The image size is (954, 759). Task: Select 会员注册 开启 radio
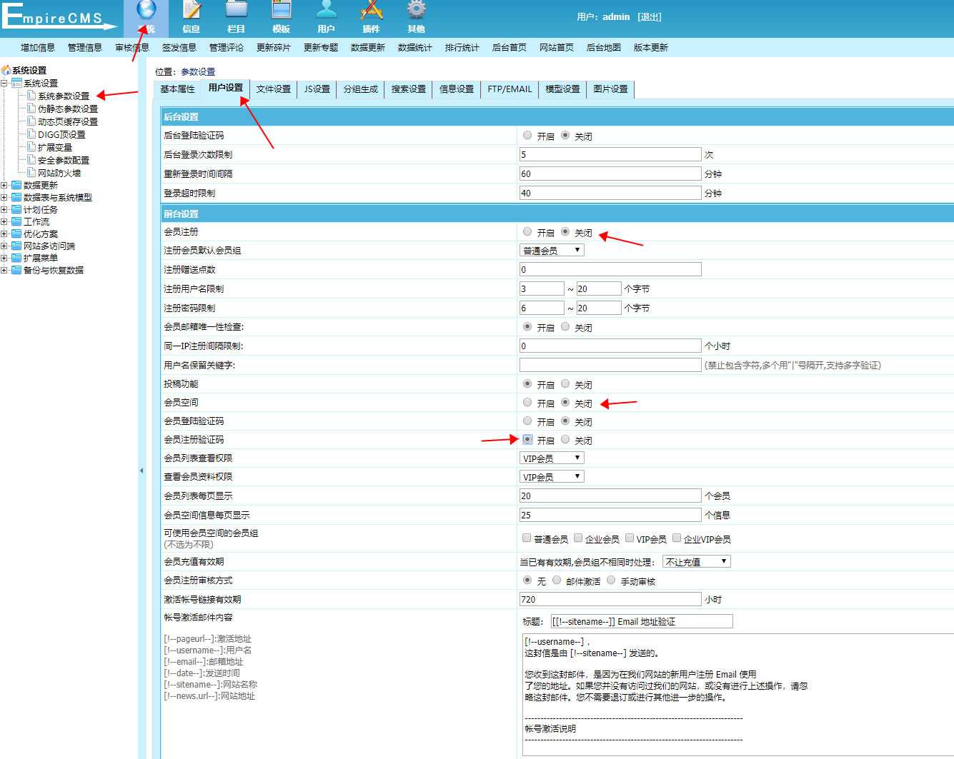pos(527,231)
